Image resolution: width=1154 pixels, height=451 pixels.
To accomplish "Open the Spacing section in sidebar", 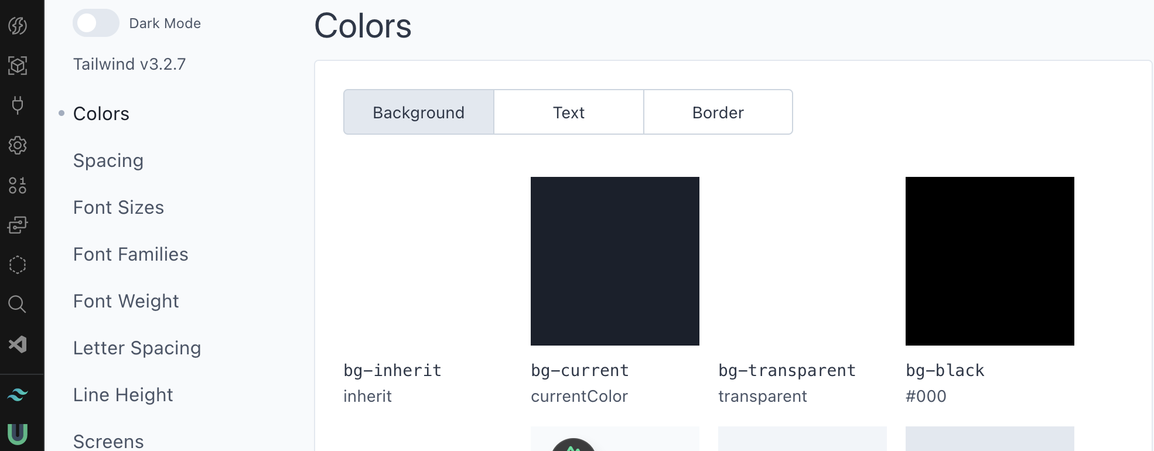I will 108,160.
